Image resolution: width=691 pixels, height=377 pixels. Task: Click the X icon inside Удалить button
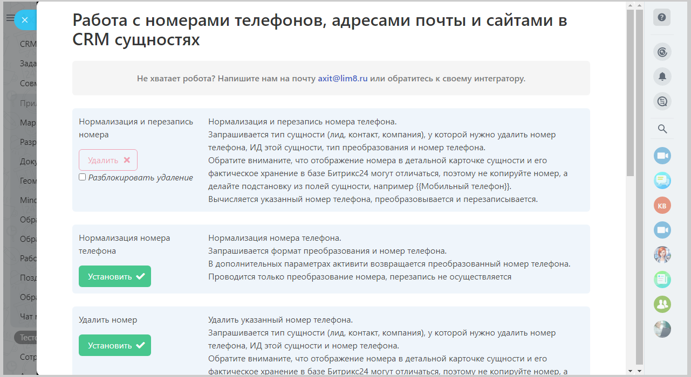coord(127,160)
